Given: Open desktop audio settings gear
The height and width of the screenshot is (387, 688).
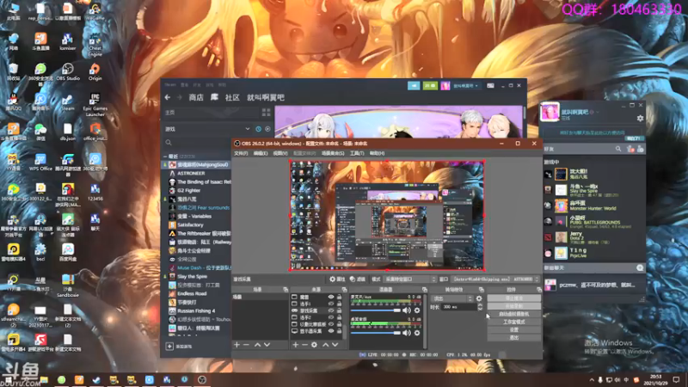Looking at the screenshot, I should pyautogui.click(x=417, y=333).
